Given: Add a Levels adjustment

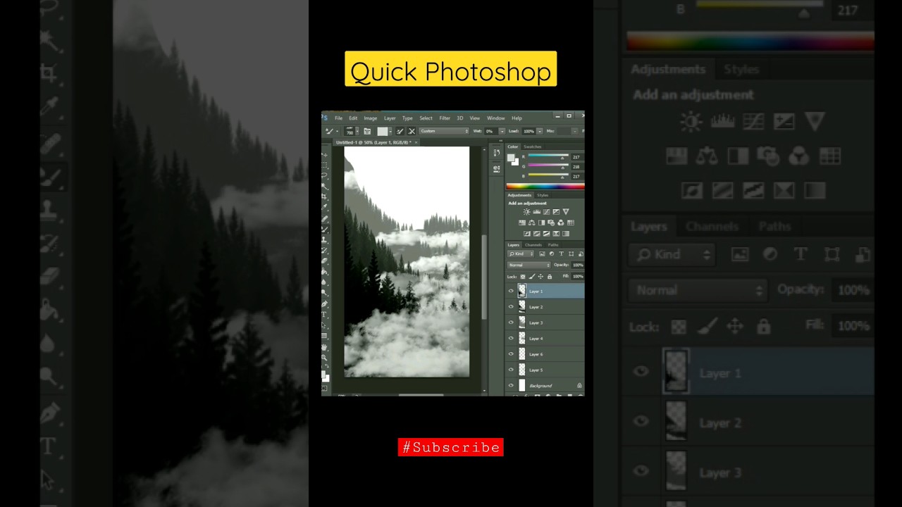Looking at the screenshot, I should (536, 211).
